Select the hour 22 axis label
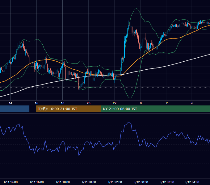This screenshot has width=210, height=185. (115, 103)
